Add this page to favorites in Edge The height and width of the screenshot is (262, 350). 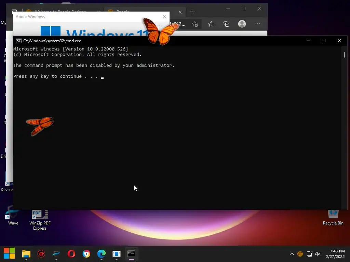pyautogui.click(x=195, y=24)
